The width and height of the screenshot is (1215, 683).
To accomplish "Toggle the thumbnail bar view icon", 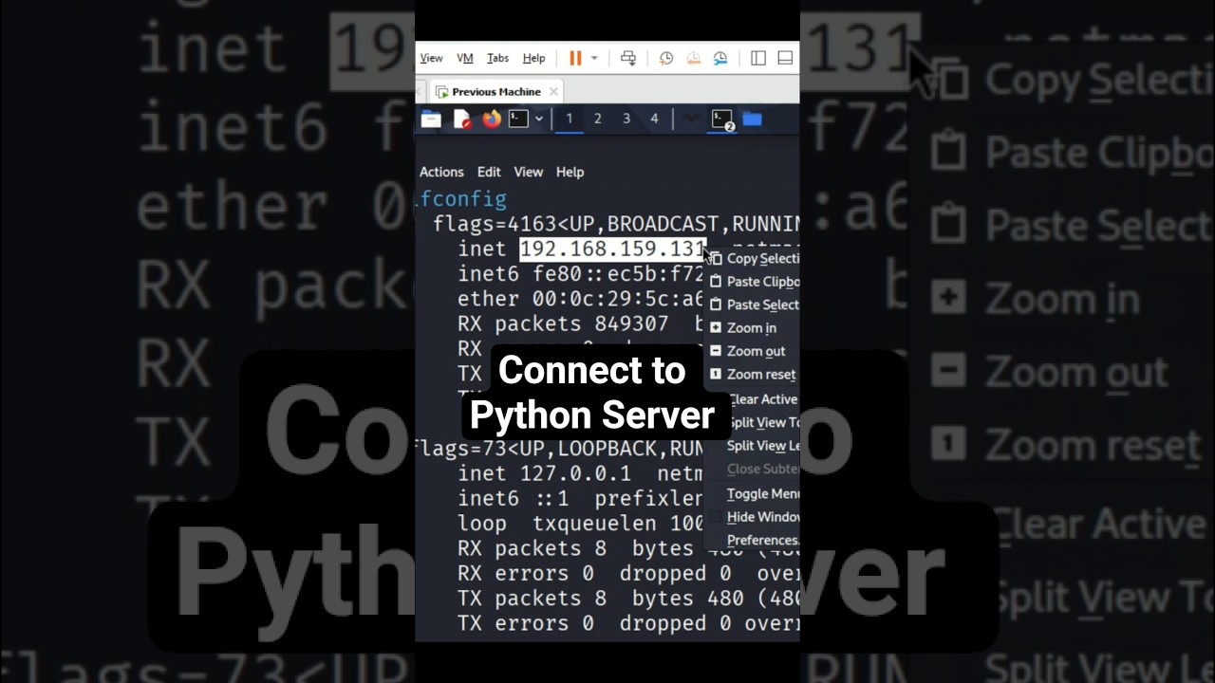I will pyautogui.click(x=785, y=58).
